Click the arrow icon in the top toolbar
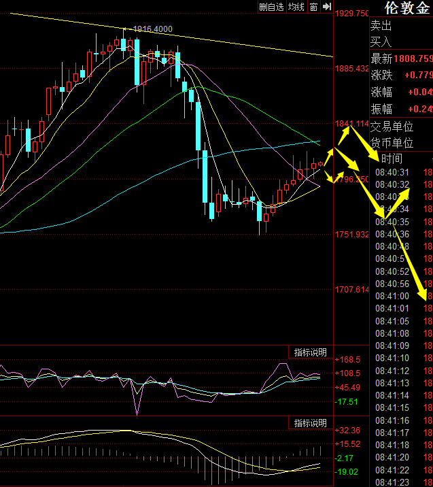Screen dimensions: 433x487 tap(326, 7)
